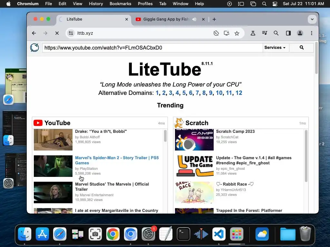Toggle the browser side panel icon

[288, 33]
